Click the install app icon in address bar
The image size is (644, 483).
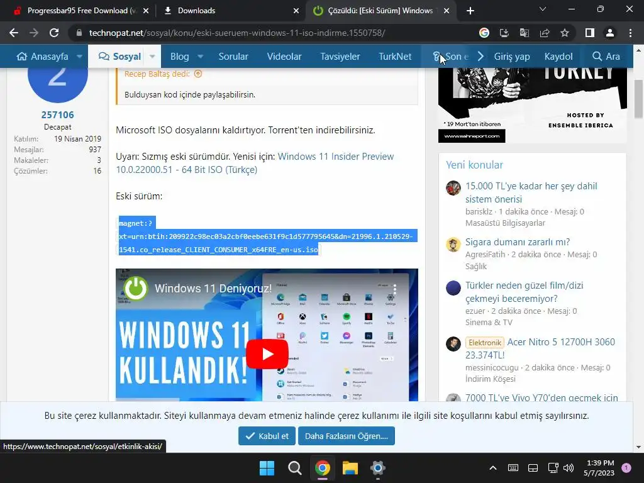point(504,33)
